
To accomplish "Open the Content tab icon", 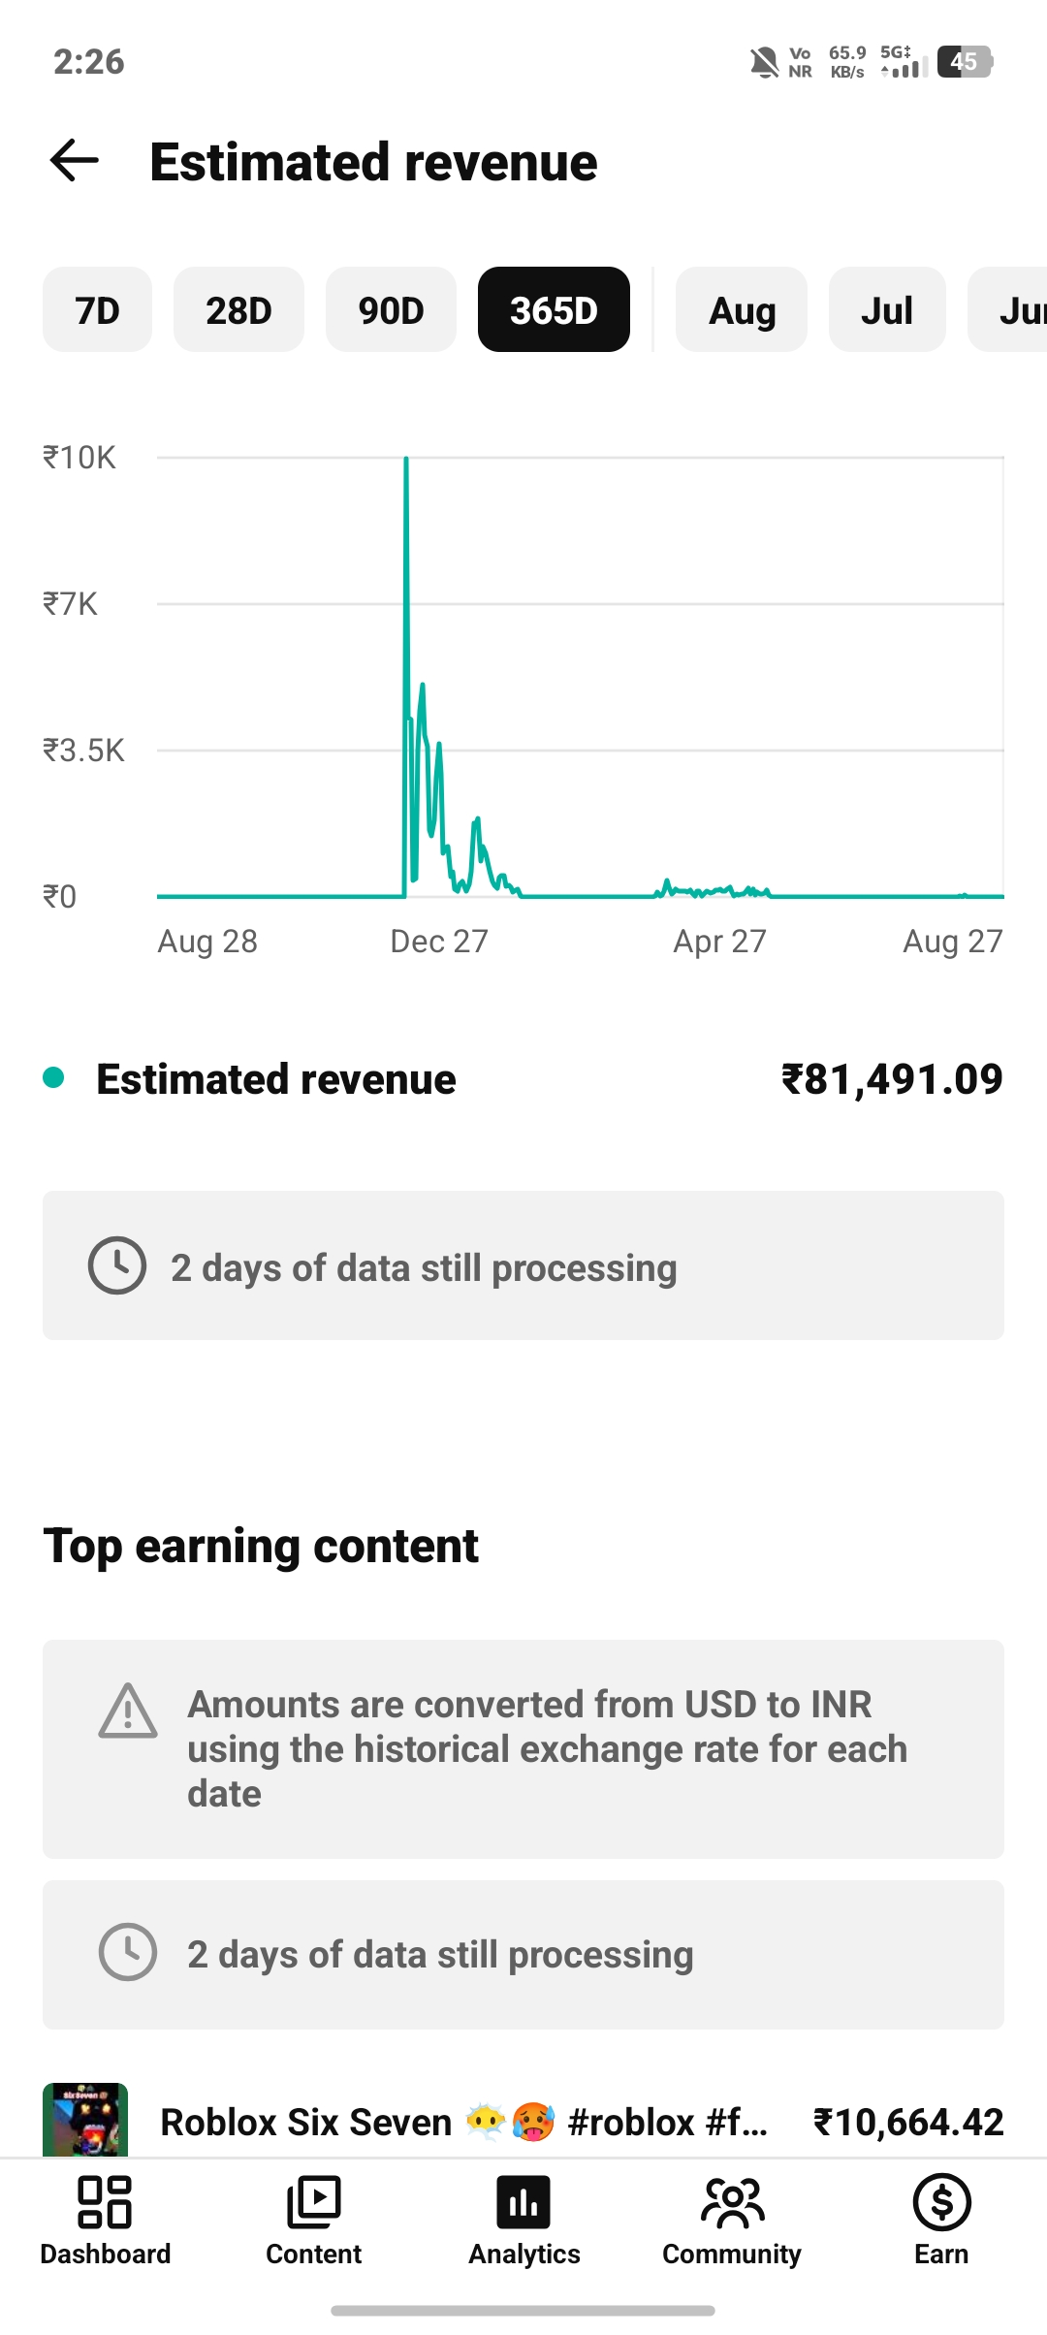I will click(313, 2202).
